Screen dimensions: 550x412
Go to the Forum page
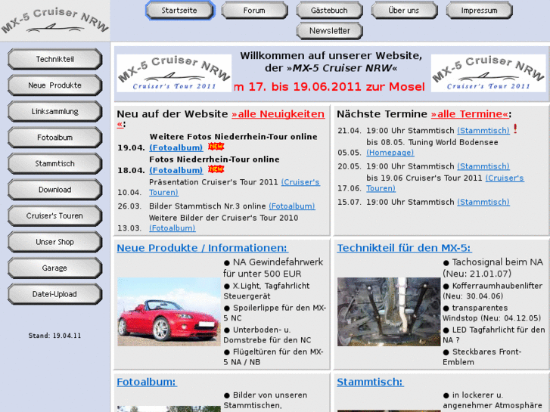[254, 11]
